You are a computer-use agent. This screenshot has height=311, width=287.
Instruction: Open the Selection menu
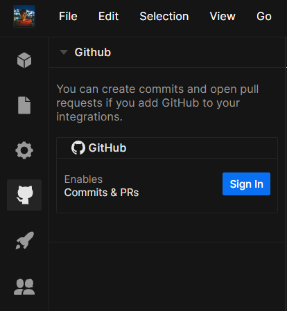[x=164, y=16]
